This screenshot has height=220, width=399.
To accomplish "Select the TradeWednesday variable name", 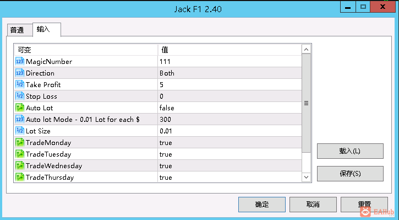I will (x=54, y=166).
